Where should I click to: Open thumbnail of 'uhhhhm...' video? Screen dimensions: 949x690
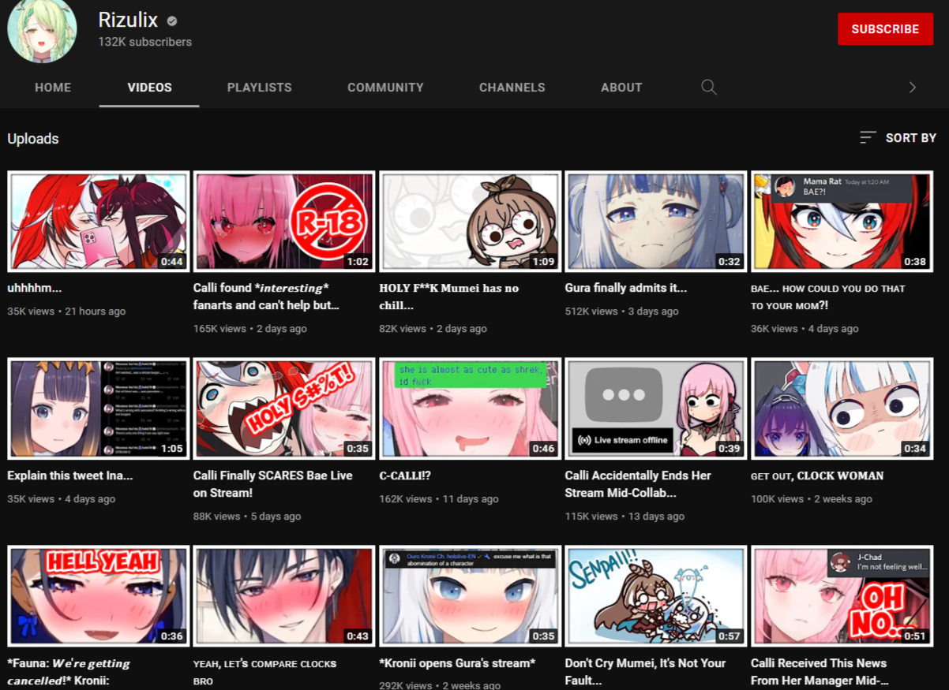[x=98, y=221]
